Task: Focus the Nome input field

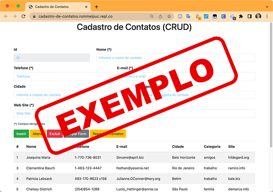Action: pos(176,58)
